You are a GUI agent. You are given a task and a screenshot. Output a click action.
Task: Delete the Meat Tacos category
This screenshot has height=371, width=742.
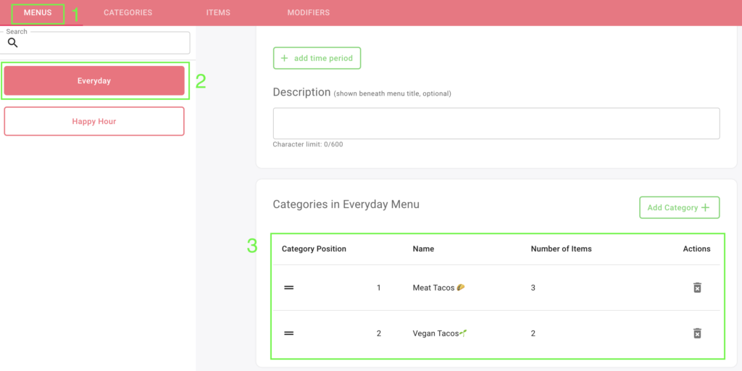(x=697, y=288)
